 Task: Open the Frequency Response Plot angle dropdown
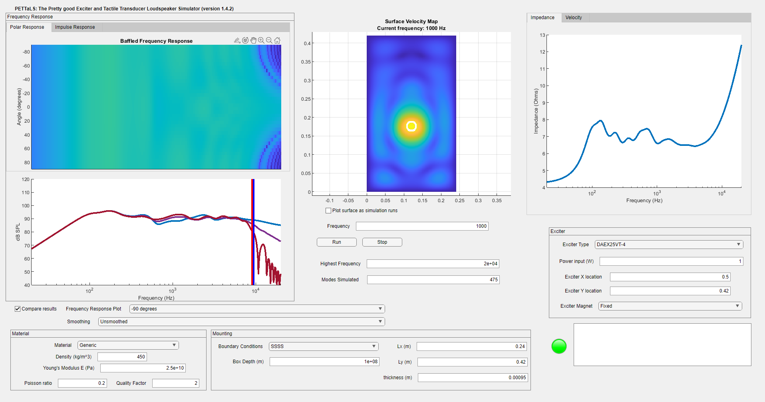click(x=257, y=309)
